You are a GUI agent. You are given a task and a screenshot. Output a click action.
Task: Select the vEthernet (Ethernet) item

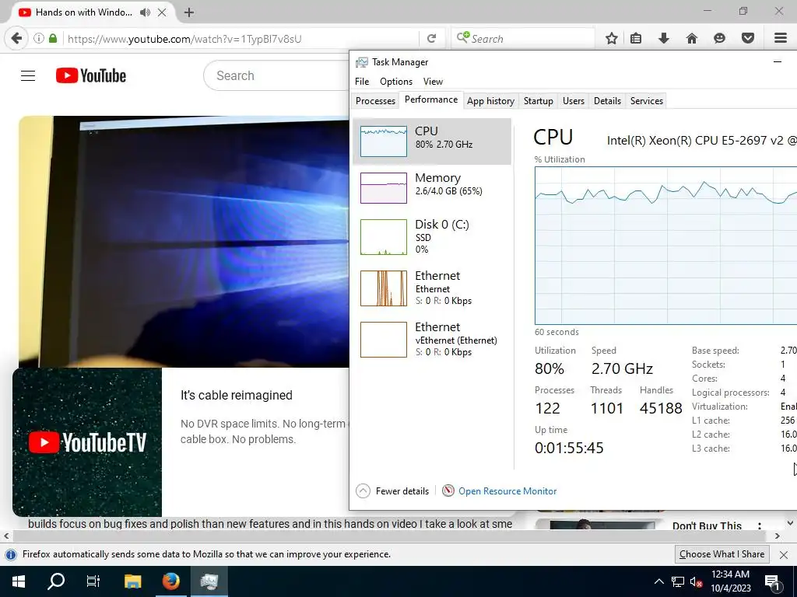click(x=431, y=339)
